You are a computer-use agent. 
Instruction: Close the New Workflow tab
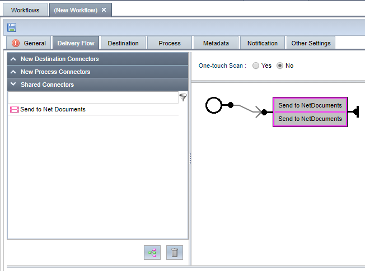point(104,10)
